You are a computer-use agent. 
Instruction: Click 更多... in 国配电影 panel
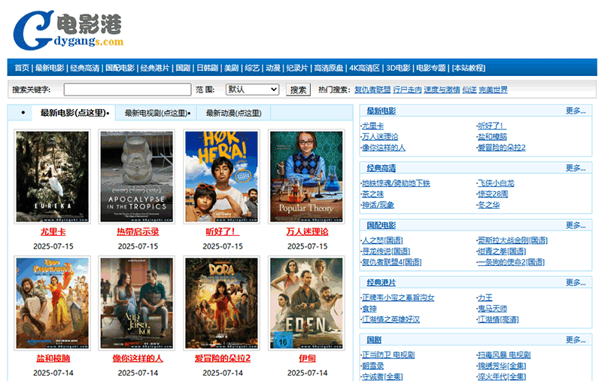point(576,225)
